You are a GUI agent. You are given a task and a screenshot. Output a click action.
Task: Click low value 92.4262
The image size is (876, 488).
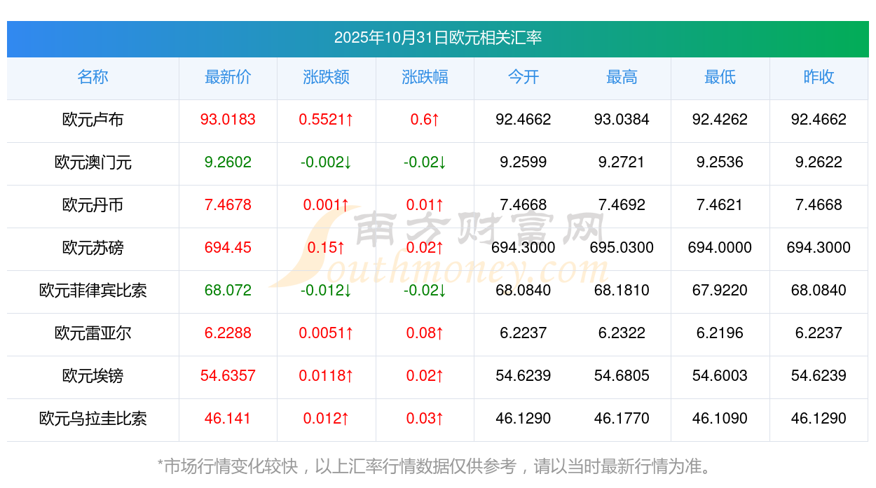[x=720, y=120]
